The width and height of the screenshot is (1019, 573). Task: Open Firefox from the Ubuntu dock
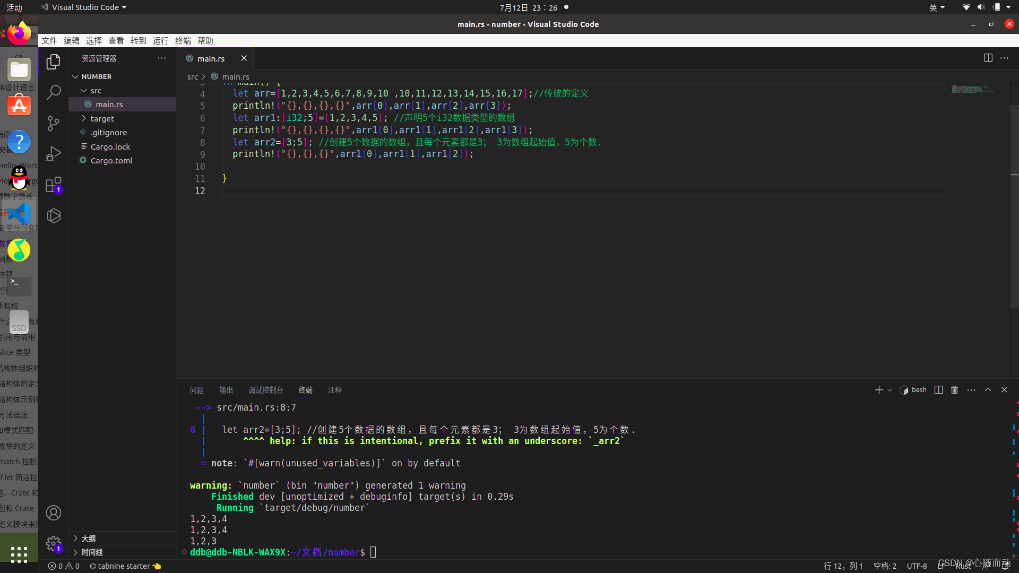tap(19, 33)
